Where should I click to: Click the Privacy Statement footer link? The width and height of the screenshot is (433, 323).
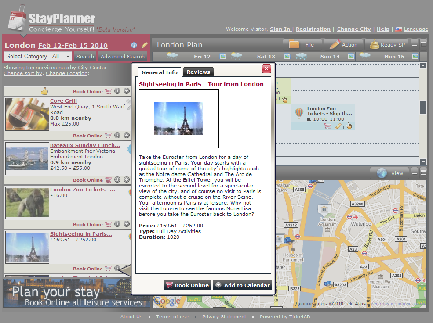point(224,317)
